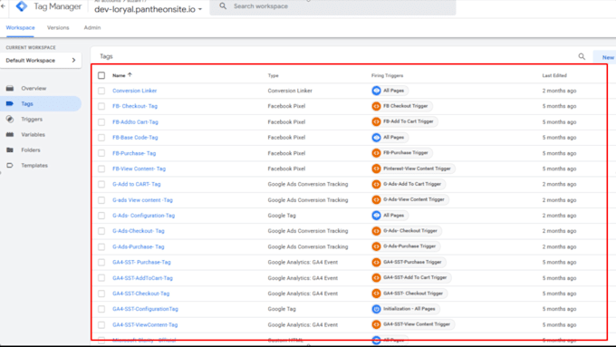
Task: Click GA4-SST-Purchase Trigger icon
Action: pos(376,262)
